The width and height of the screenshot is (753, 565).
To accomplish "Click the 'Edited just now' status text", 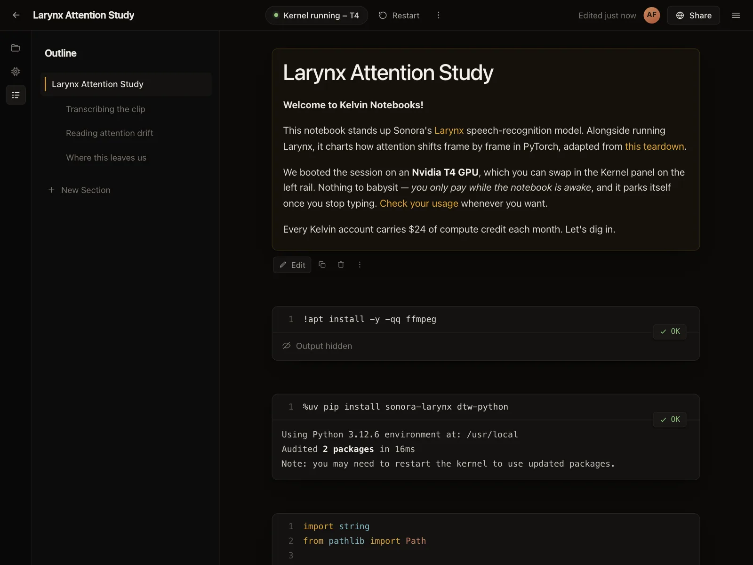I will tap(607, 16).
